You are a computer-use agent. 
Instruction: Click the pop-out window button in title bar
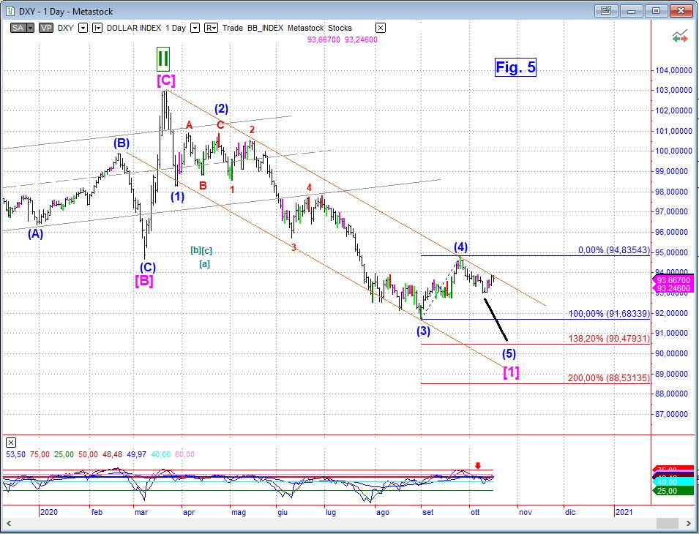pyautogui.click(x=606, y=11)
